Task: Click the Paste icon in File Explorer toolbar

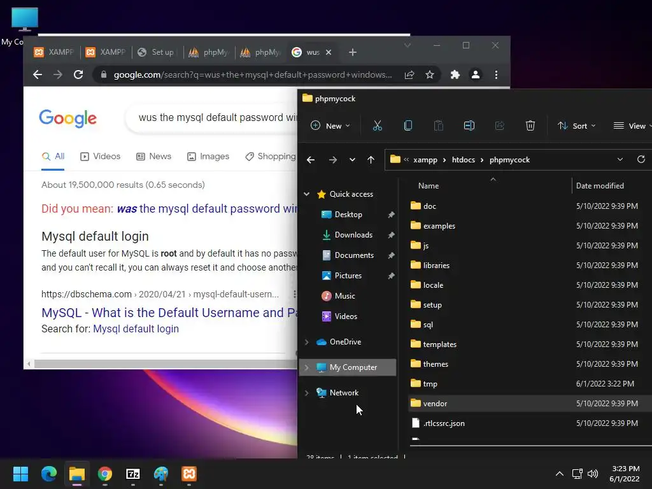Action: [438, 125]
